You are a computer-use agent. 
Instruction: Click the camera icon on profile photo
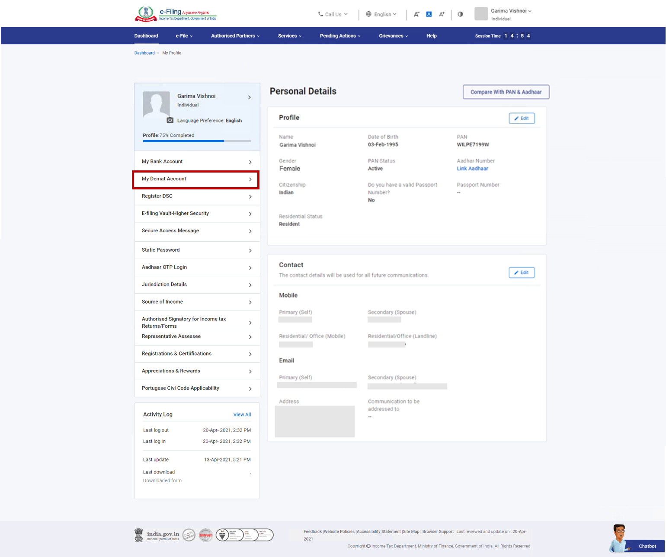pos(170,120)
